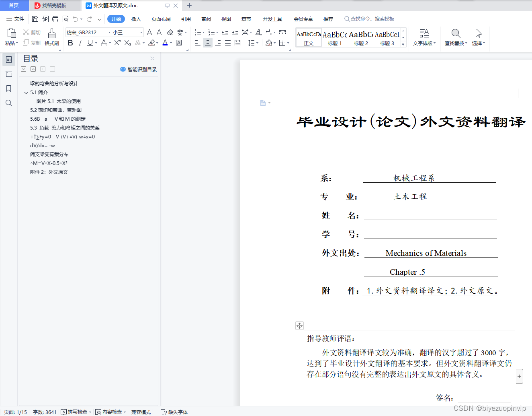
Task: Close the 目录 outline panel
Action: [x=152, y=58]
